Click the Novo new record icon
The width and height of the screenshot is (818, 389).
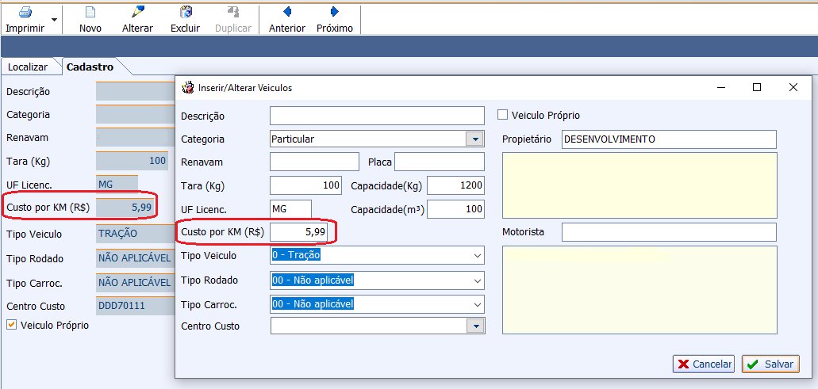pyautogui.click(x=90, y=13)
